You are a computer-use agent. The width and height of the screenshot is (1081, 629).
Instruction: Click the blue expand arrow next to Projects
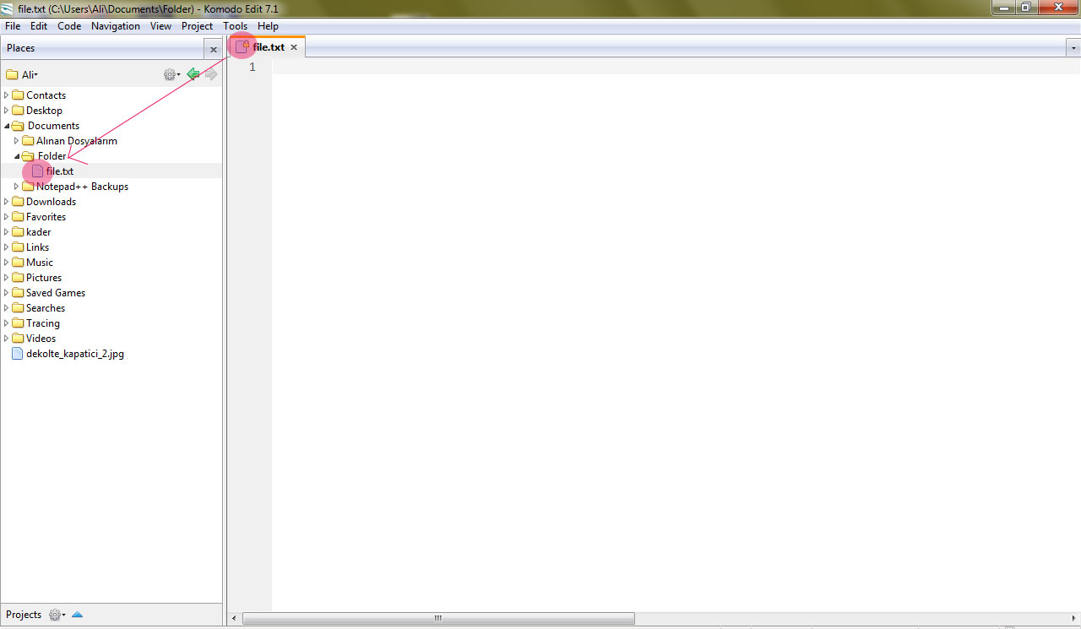coord(77,615)
